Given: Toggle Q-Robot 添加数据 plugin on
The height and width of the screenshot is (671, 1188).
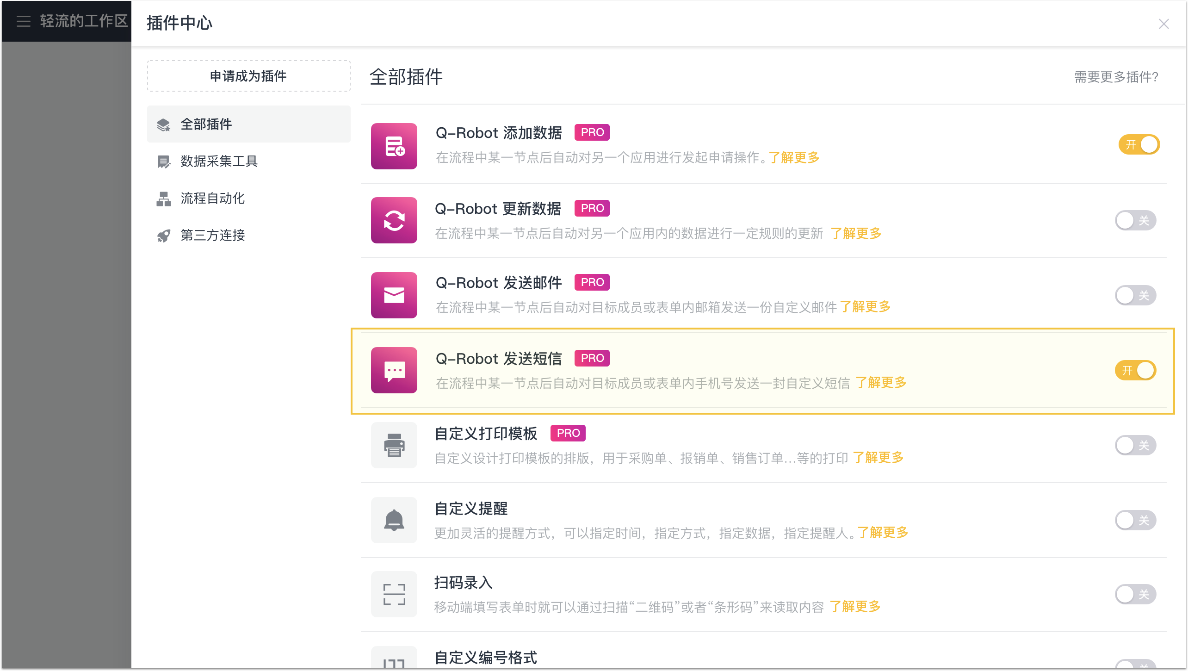Looking at the screenshot, I should pos(1138,144).
